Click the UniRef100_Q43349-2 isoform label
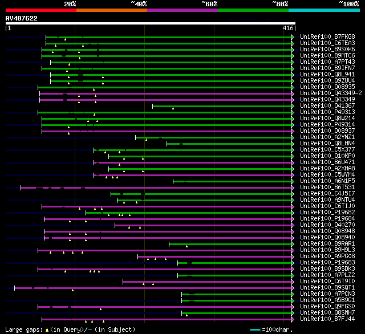Screen dimensions: 365x334 (x=331, y=93)
